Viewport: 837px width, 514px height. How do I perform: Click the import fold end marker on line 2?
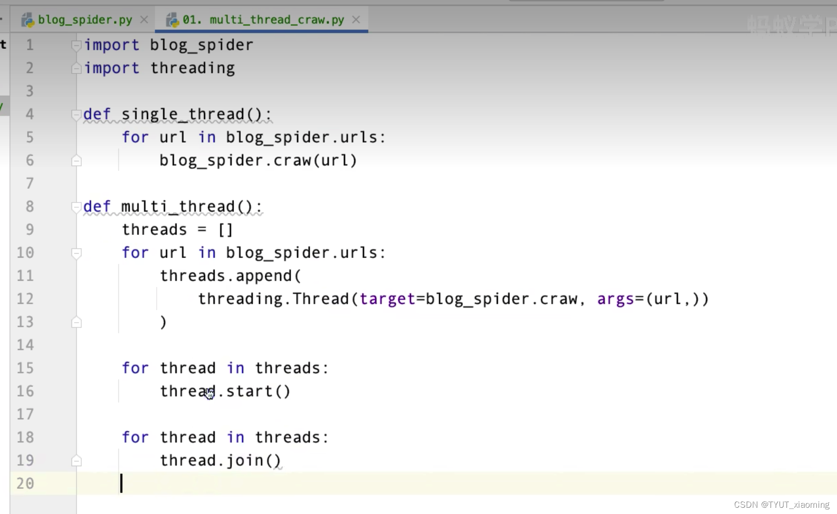click(76, 68)
